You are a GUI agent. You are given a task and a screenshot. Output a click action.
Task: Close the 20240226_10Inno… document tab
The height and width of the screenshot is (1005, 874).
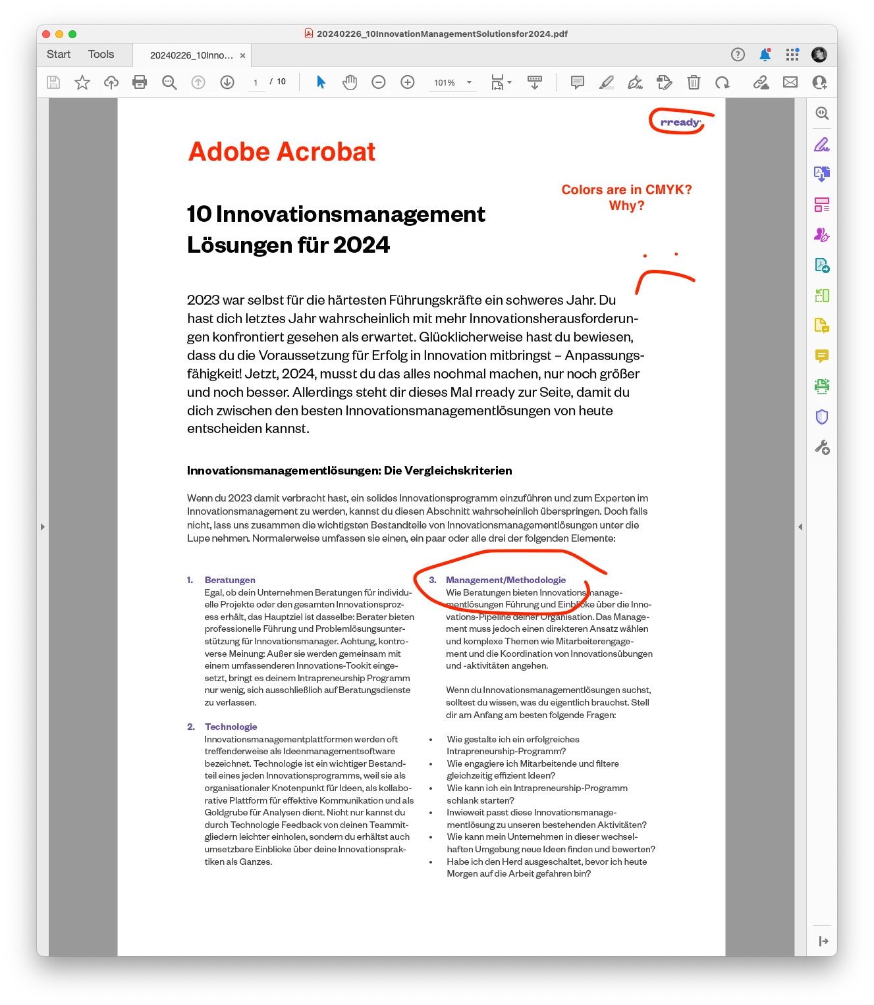coord(242,55)
